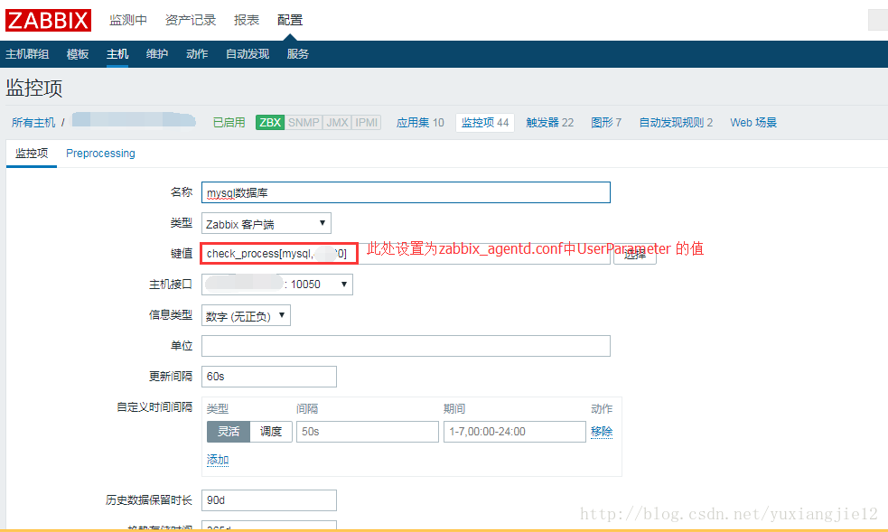Go to 维护 submenu
The image size is (888, 532).
pos(157,54)
